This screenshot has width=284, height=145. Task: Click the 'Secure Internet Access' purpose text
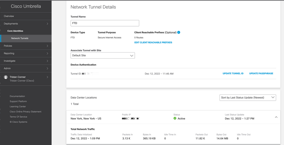pos(109,38)
